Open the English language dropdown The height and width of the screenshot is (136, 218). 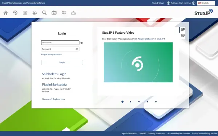[206, 3]
